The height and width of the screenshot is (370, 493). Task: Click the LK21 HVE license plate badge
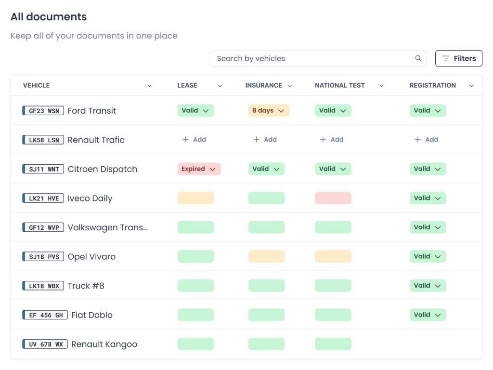43,198
